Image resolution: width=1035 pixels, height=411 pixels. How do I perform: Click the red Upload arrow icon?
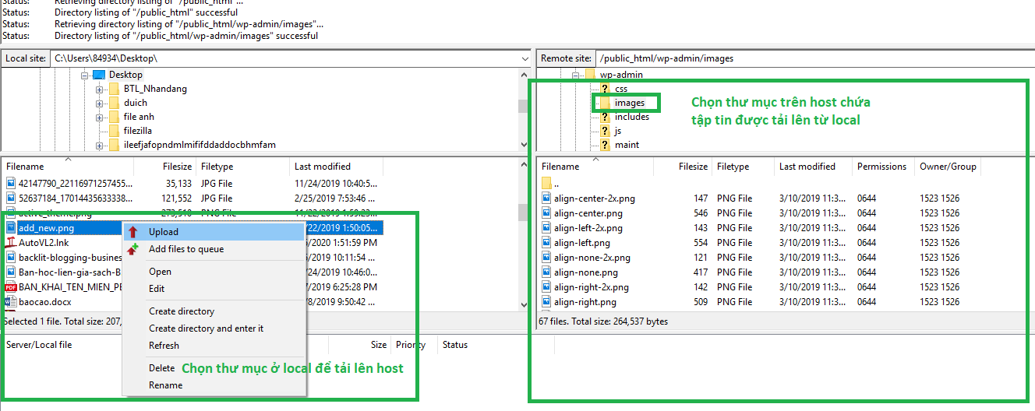click(x=133, y=232)
